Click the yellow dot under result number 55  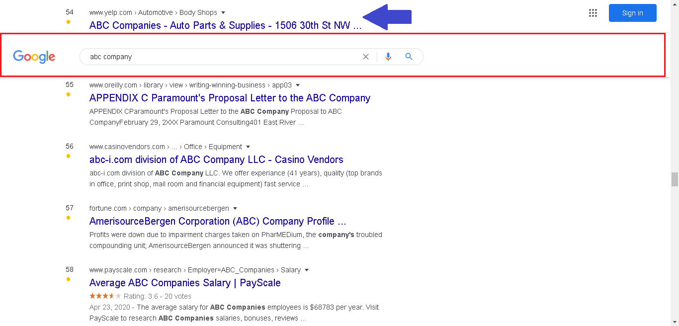pos(69,94)
